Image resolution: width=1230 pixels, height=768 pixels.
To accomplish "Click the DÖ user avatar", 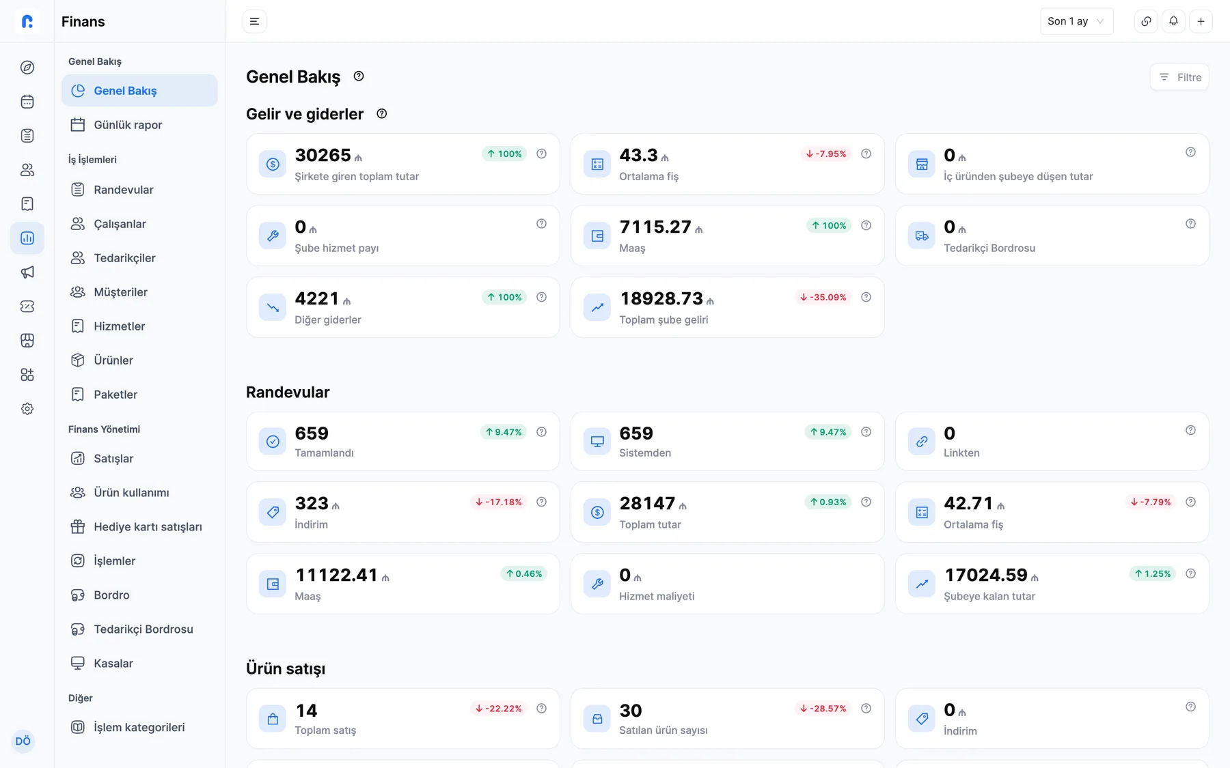I will point(23,741).
